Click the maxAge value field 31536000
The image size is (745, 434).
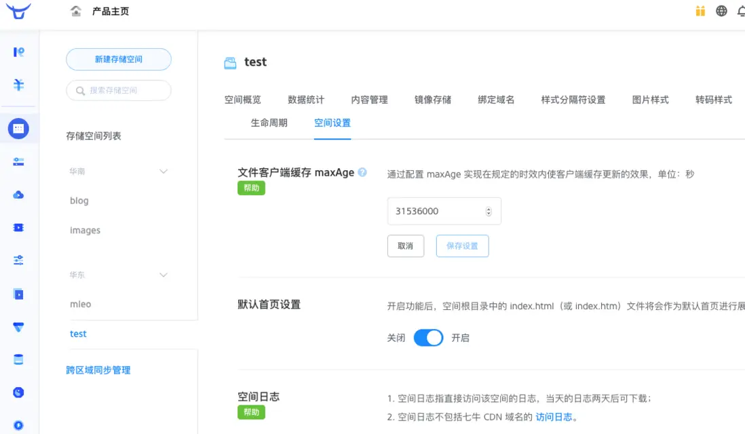point(444,212)
